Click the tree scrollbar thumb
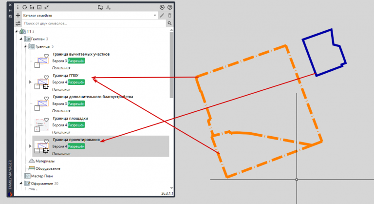This screenshot has height=204, width=374. click(171, 65)
